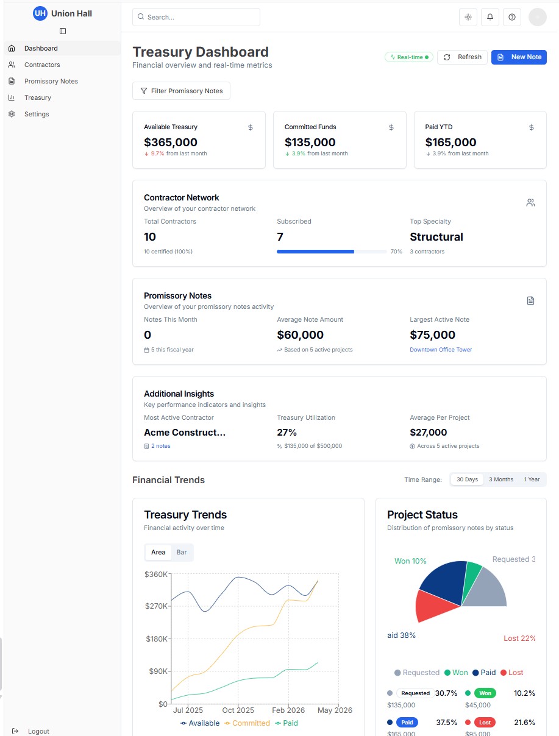559x736 pixels.
Task: Choose the 1 Year time range
Action: pos(532,479)
